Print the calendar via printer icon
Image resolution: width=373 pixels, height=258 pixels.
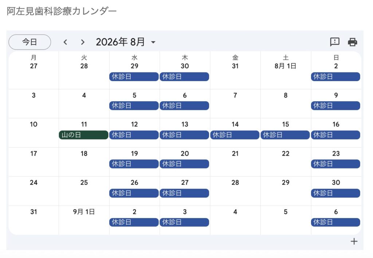tap(352, 42)
